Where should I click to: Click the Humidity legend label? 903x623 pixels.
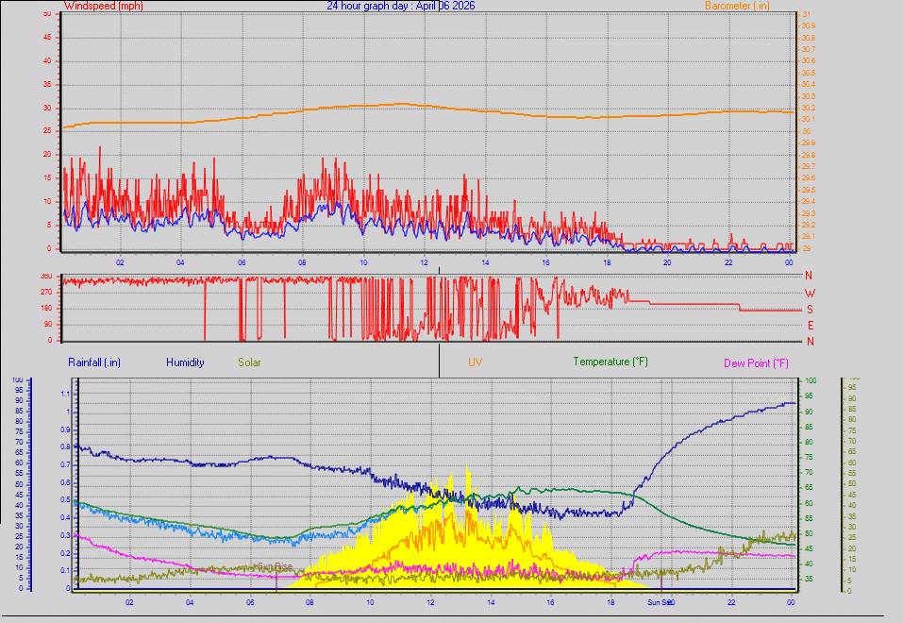(x=185, y=362)
